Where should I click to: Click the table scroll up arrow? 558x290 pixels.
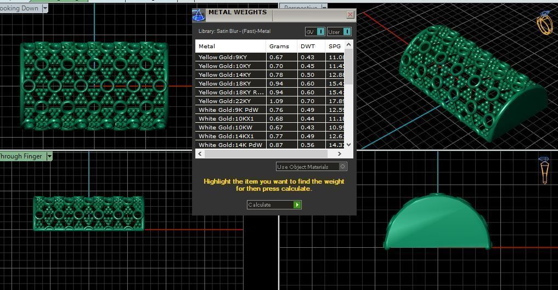click(349, 45)
